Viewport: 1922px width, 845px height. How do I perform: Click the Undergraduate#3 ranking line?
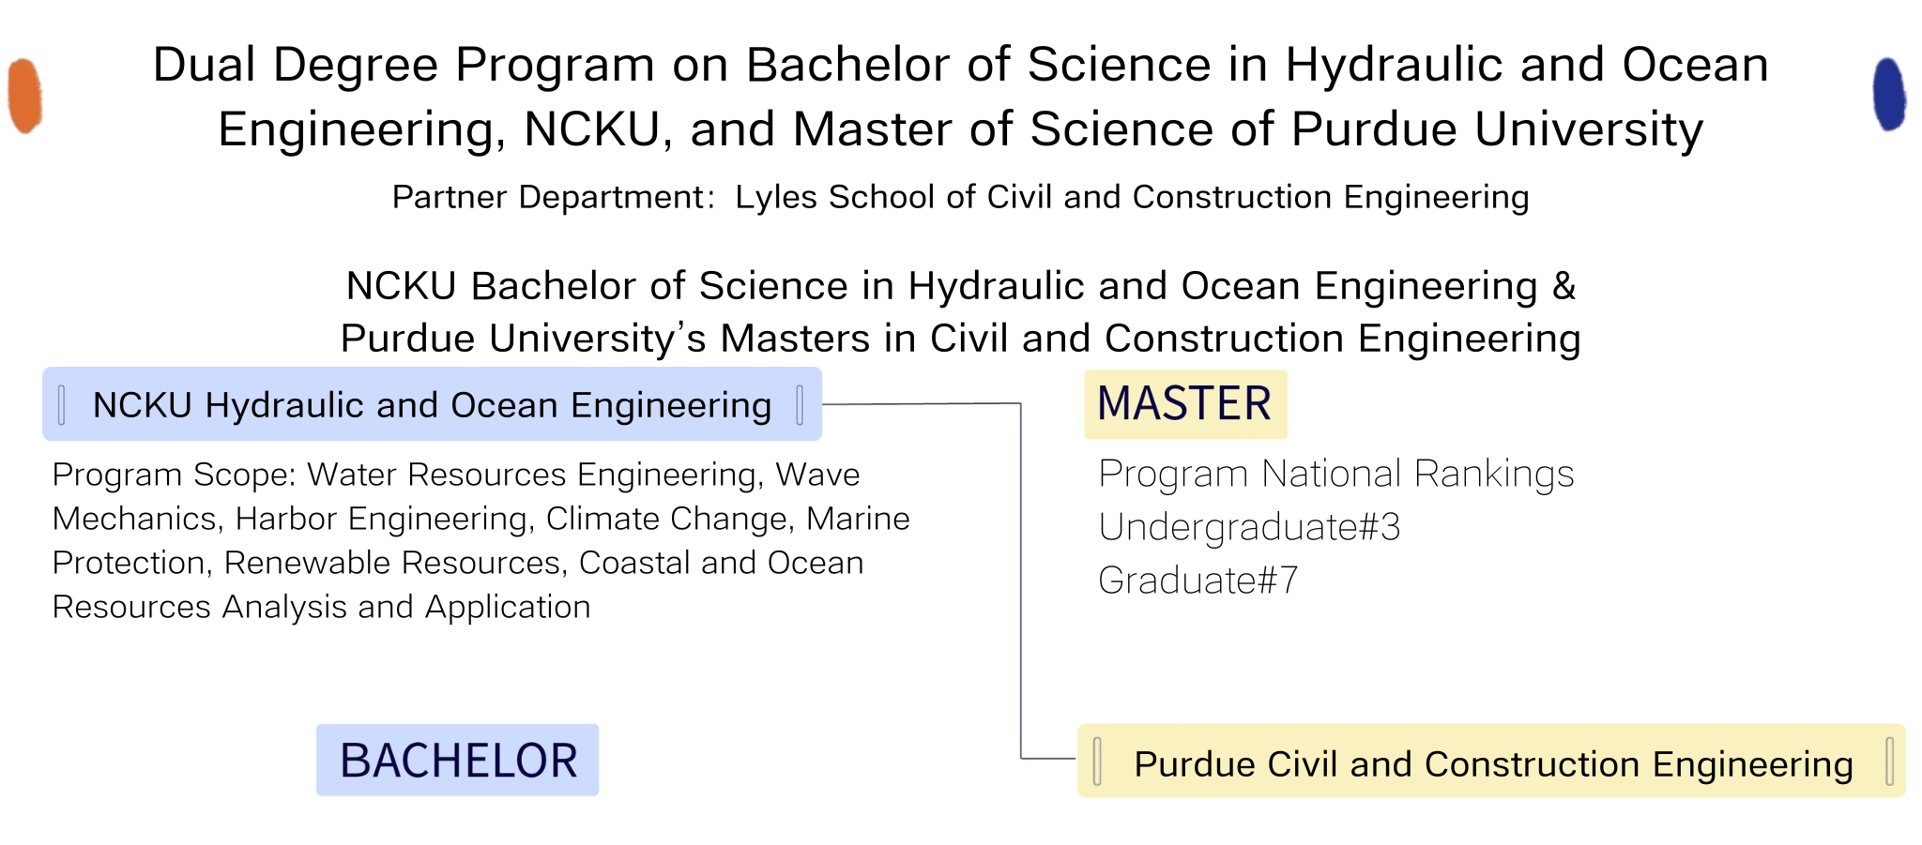[x=1249, y=528]
